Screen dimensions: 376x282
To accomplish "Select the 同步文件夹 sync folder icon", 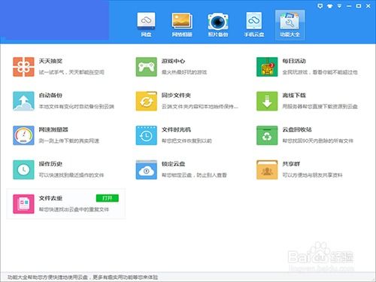I will [x=147, y=101].
